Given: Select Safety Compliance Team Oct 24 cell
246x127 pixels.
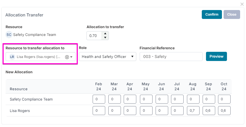Looking at the screenshot, I should click(224, 99).
